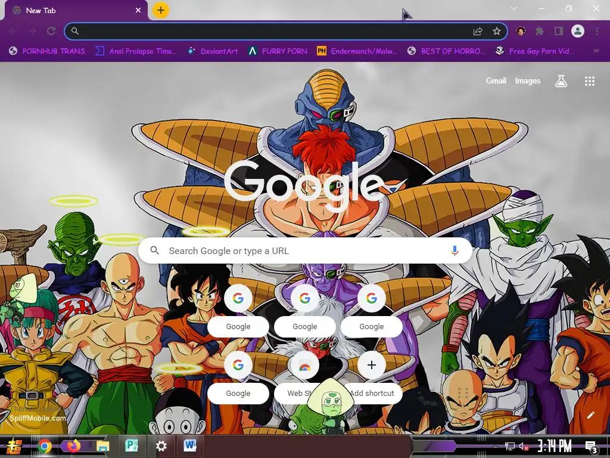Image resolution: width=610 pixels, height=458 pixels.
Task: Go back to the previous page
Action: pos(13,31)
